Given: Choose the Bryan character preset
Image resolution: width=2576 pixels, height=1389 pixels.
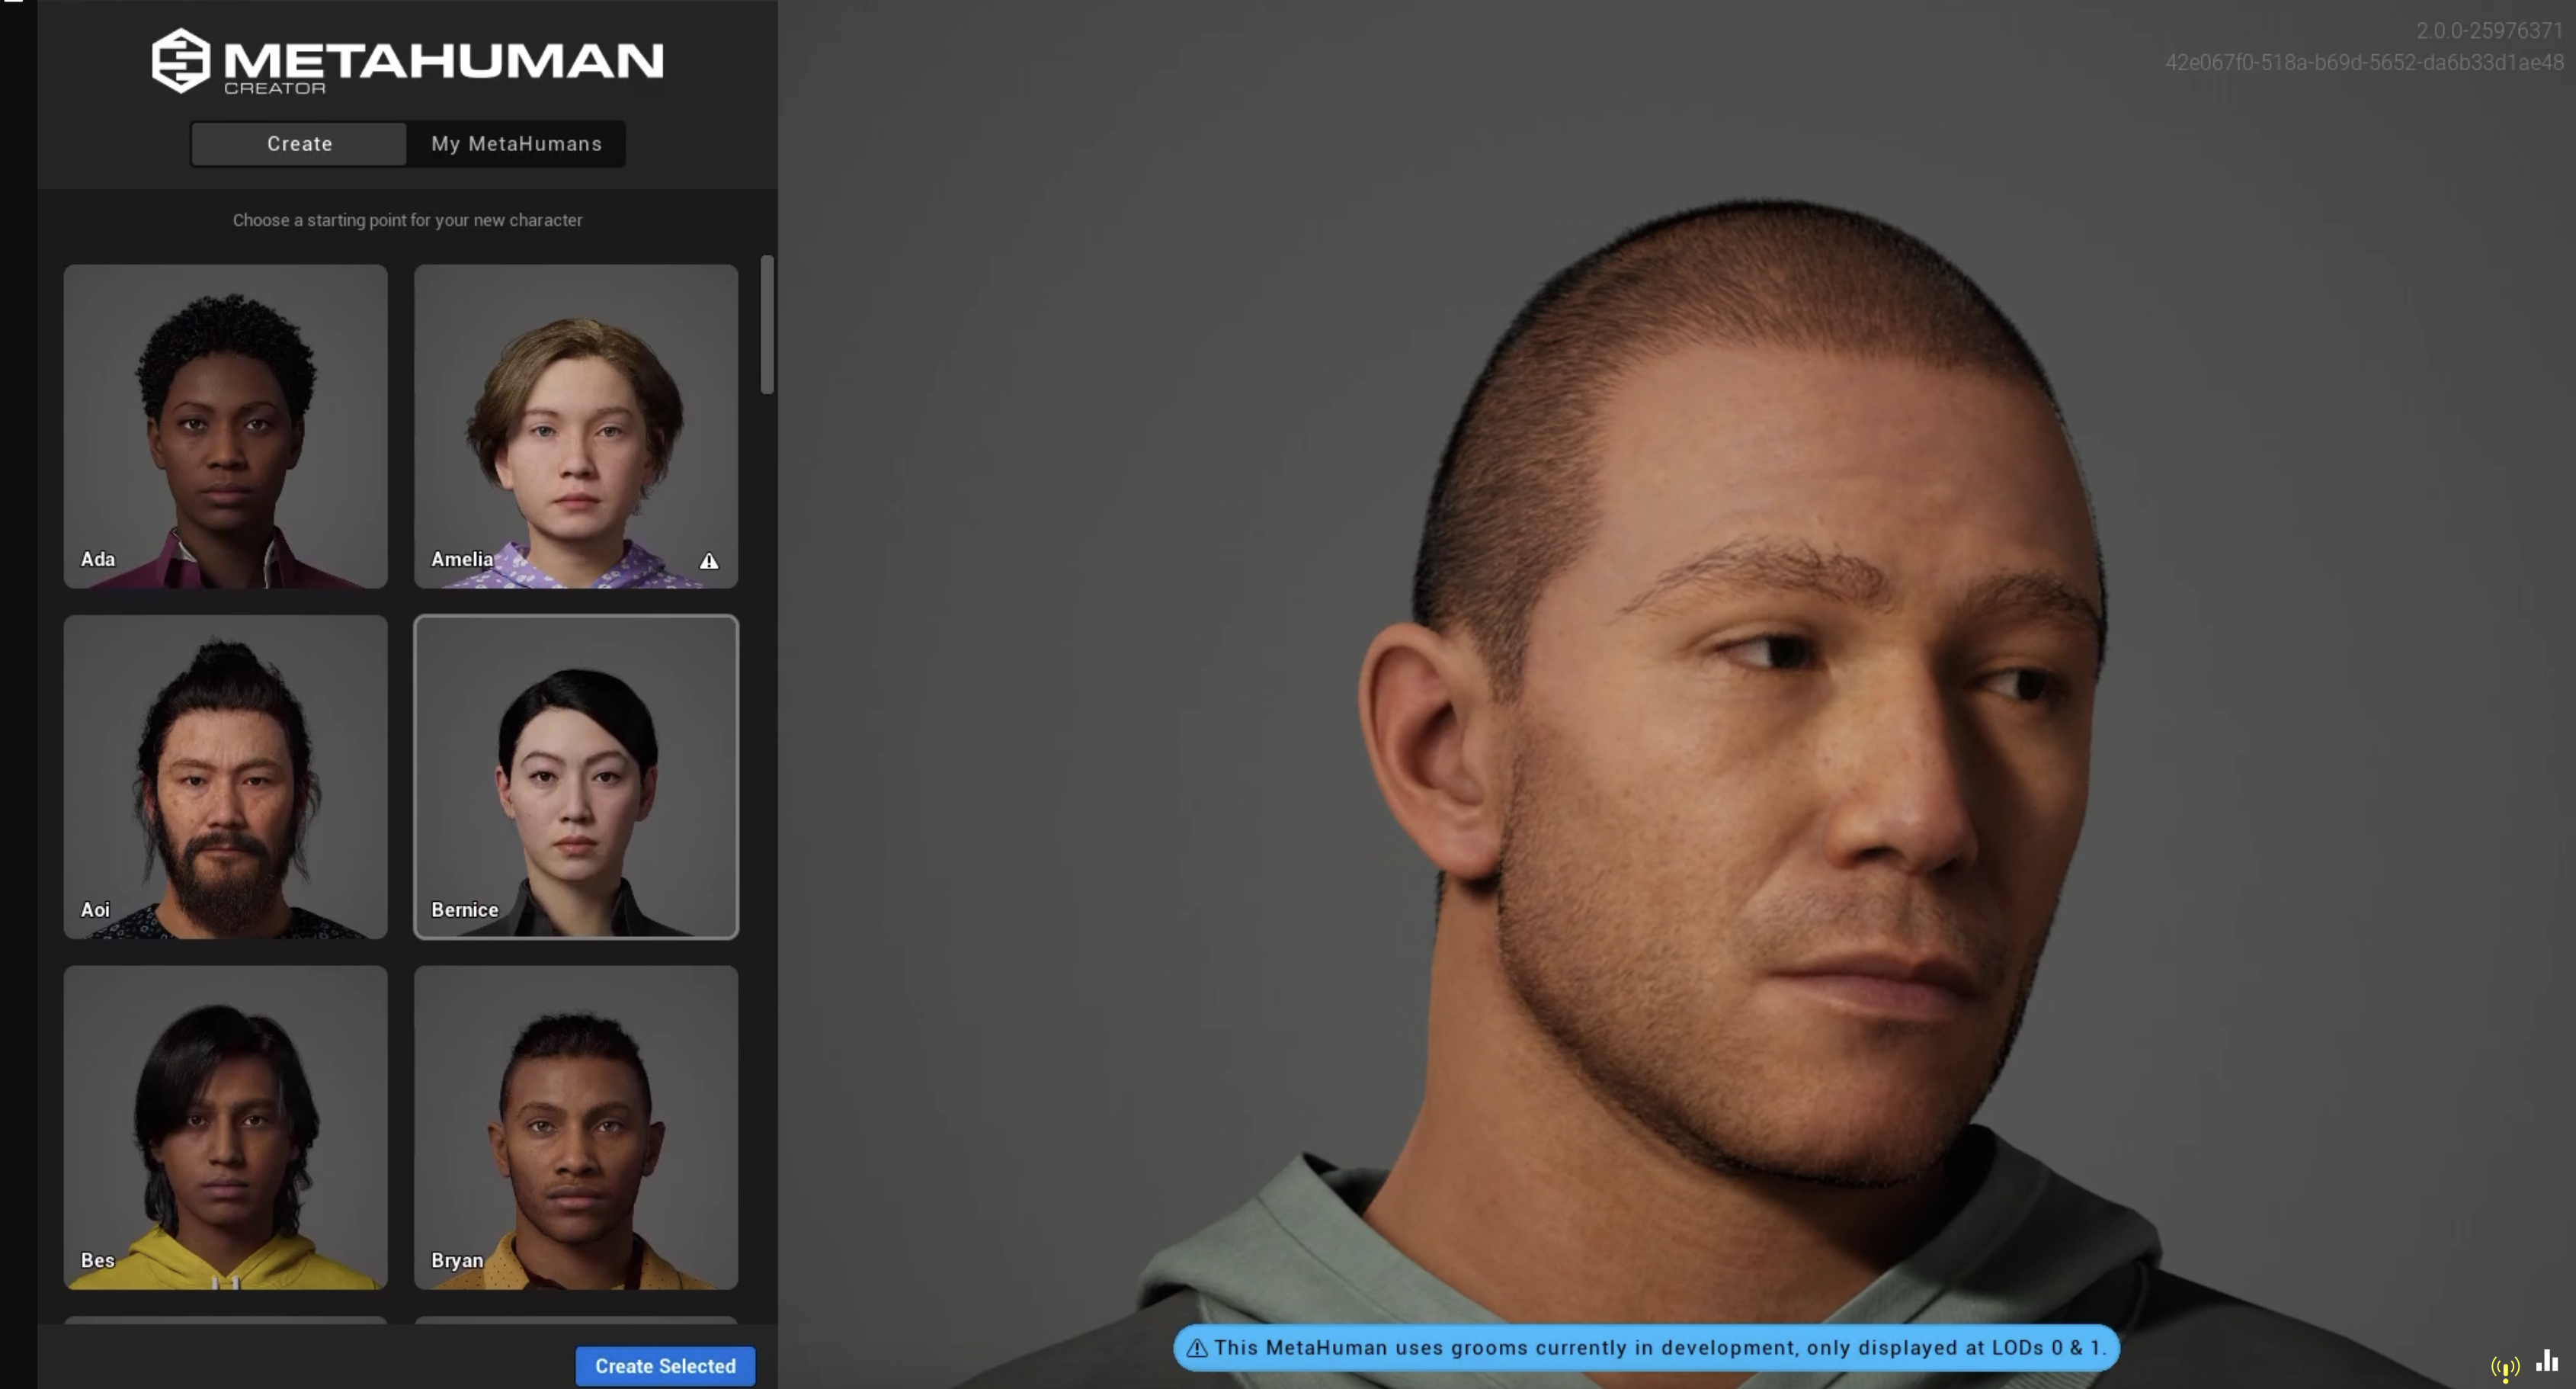Looking at the screenshot, I should [576, 1128].
